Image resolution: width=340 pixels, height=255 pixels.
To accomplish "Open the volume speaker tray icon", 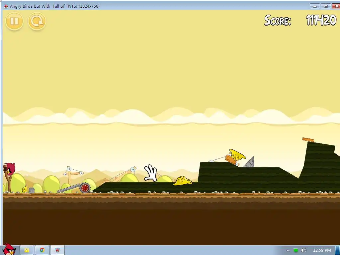I will (303, 250).
